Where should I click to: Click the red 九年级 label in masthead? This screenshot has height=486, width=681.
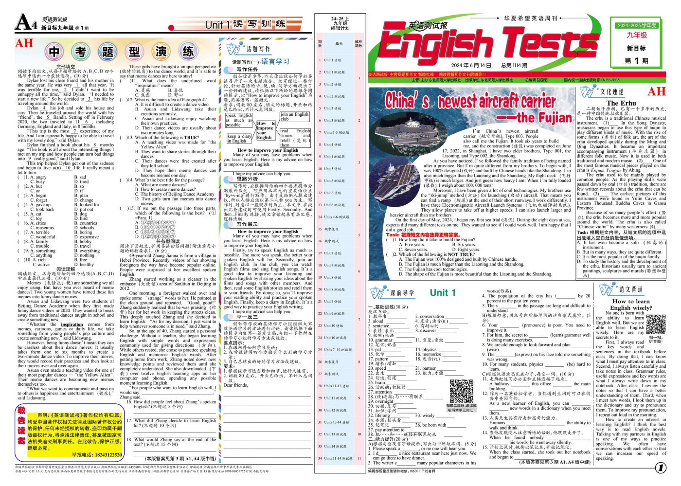(637, 35)
